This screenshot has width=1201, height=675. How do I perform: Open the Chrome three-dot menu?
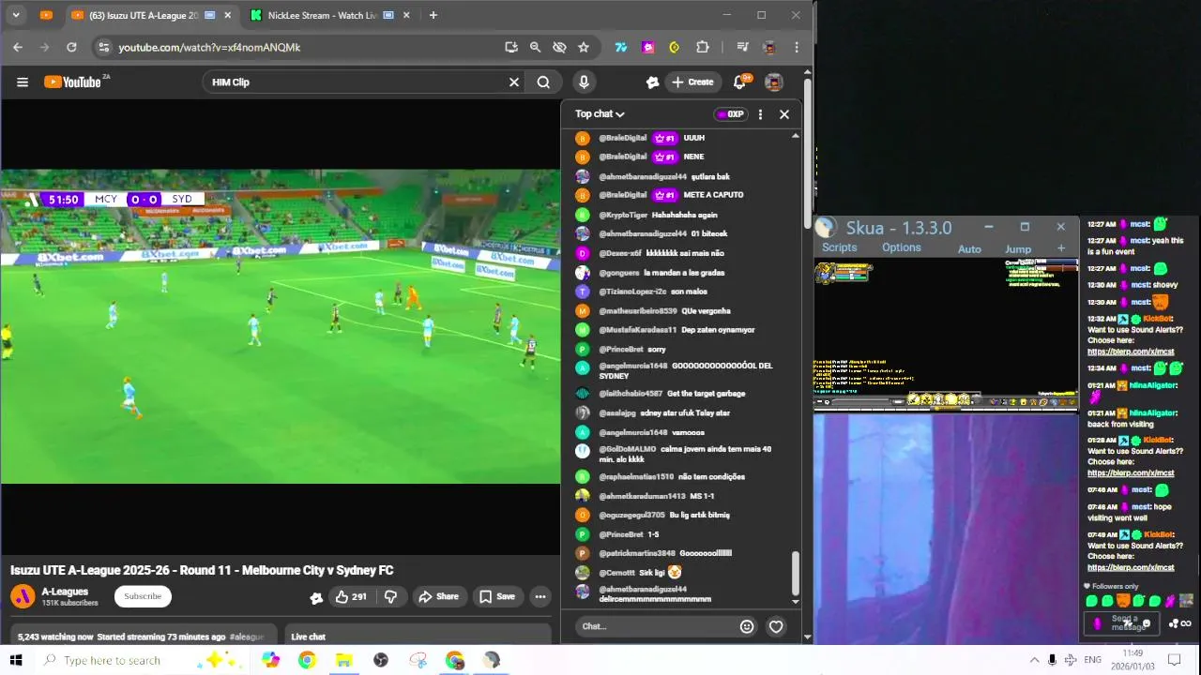[797, 47]
